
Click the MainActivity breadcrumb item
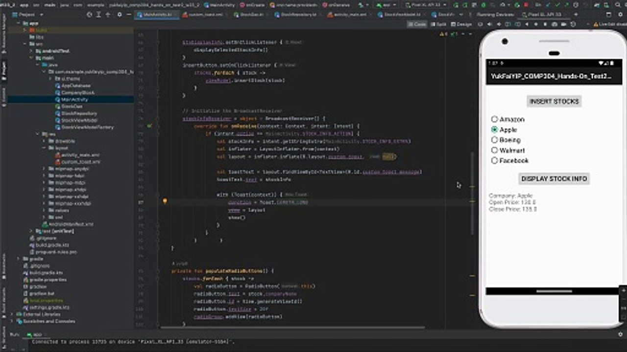[219, 4]
